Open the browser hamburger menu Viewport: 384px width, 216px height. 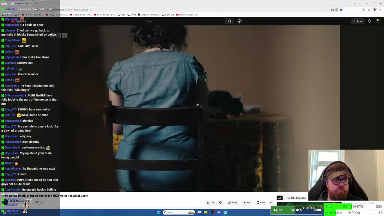(x=380, y=10)
